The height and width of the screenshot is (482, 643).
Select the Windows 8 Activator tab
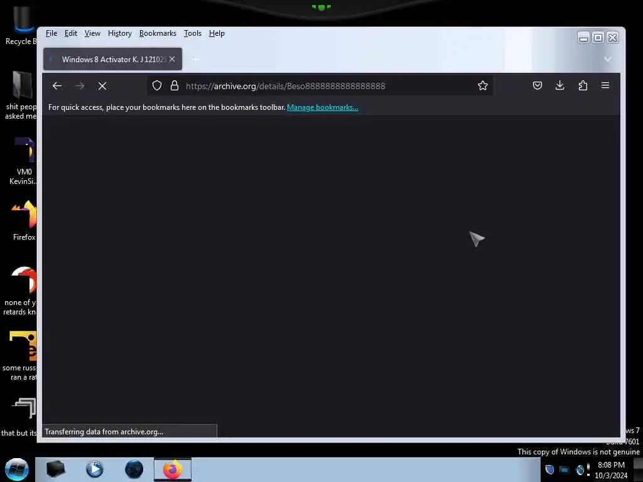(x=113, y=59)
